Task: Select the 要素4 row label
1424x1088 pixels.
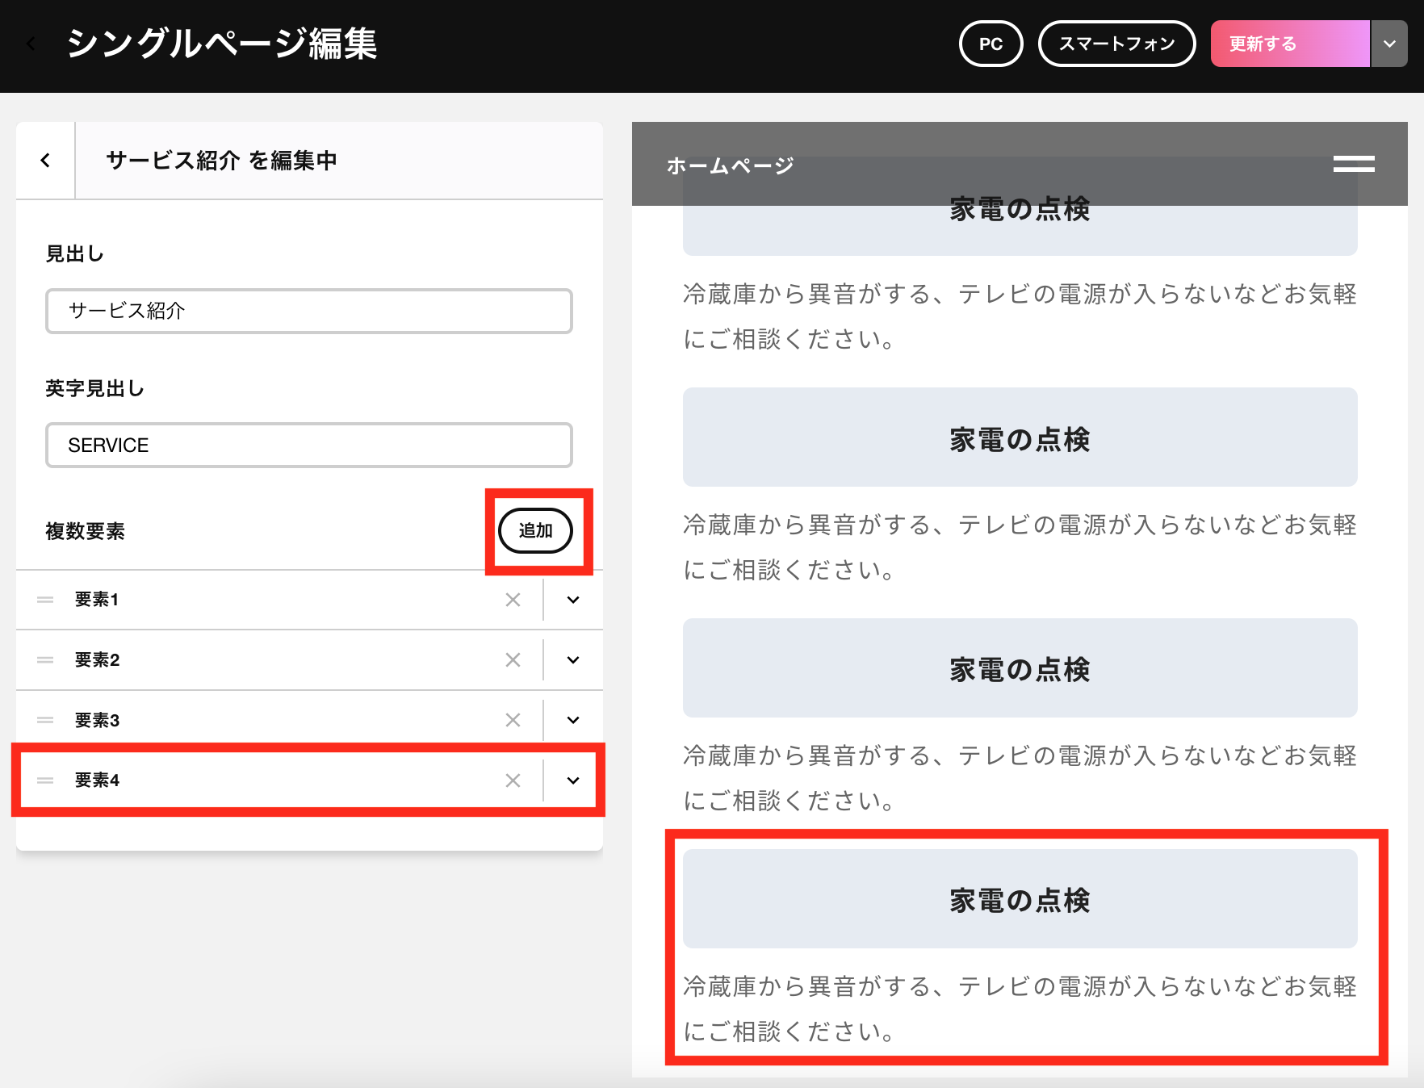Action: pyautogui.click(x=97, y=780)
